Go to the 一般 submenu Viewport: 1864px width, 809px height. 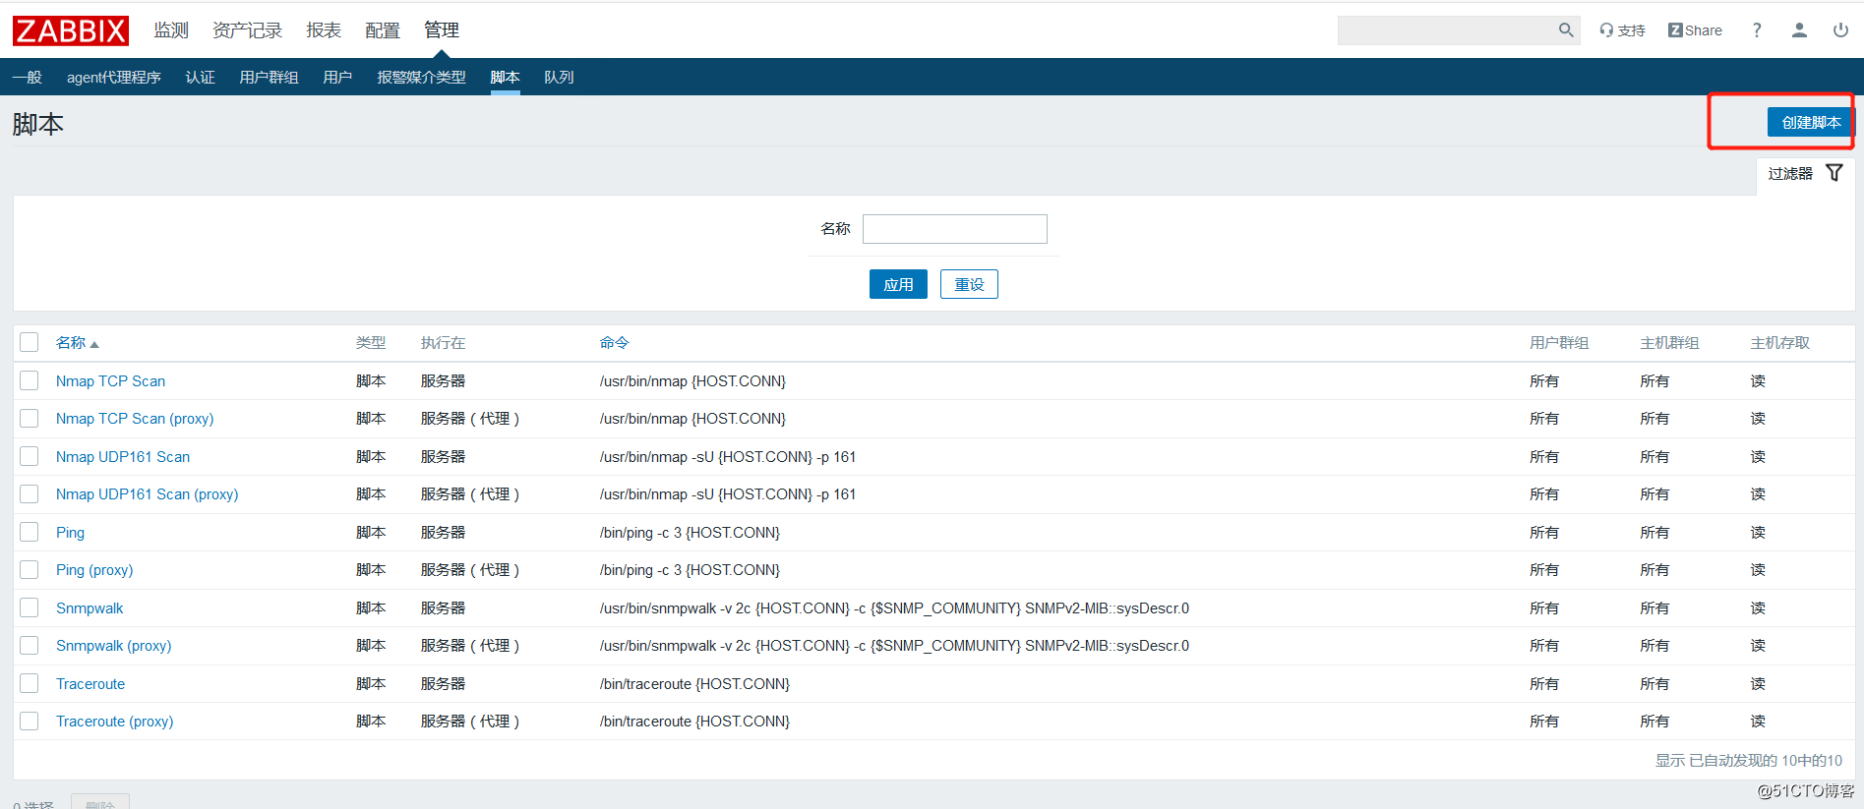pyautogui.click(x=28, y=77)
